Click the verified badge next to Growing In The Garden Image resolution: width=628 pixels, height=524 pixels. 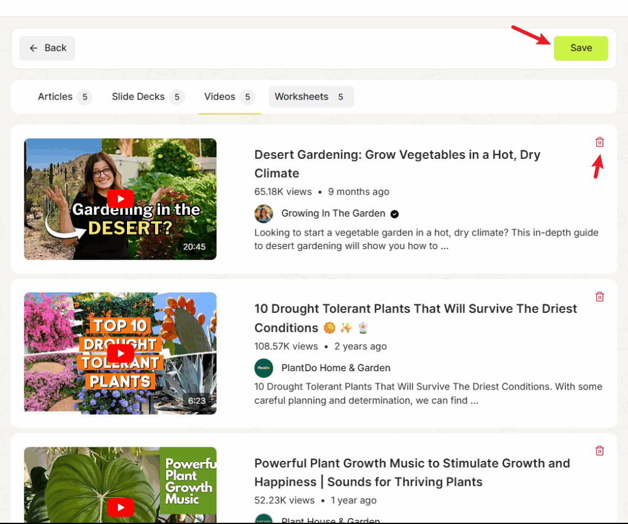click(394, 214)
